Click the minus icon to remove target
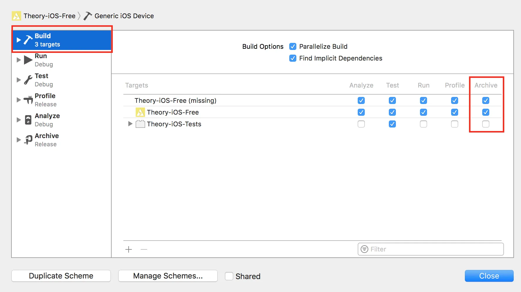 click(144, 249)
